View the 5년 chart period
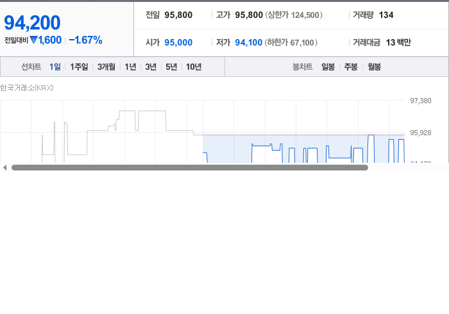Screen dimensions: 449x314 (171, 67)
